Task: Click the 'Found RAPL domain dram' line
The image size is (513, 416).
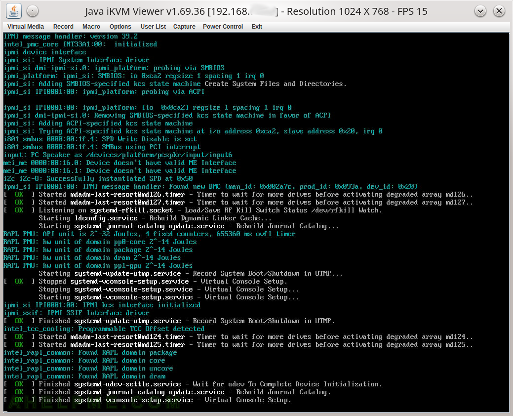Action: pos(84,376)
